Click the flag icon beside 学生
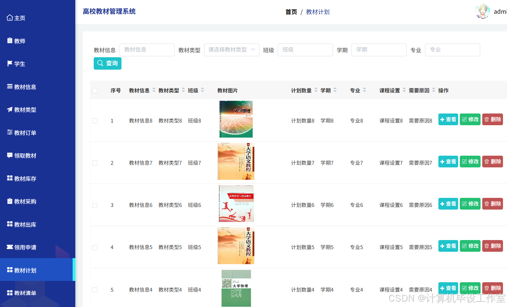Screen dimensions: 507x307 pyautogui.click(x=10, y=63)
